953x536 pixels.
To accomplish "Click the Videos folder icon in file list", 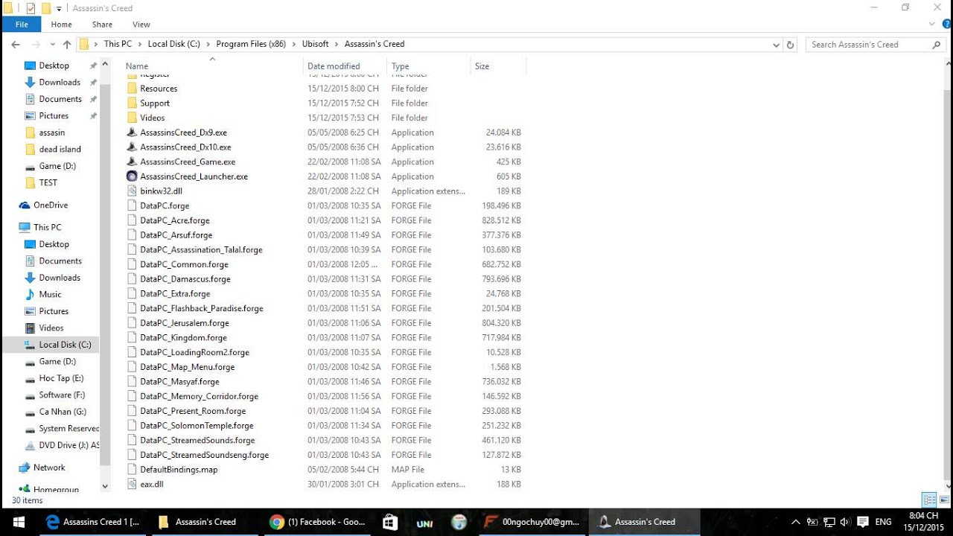I will (132, 118).
